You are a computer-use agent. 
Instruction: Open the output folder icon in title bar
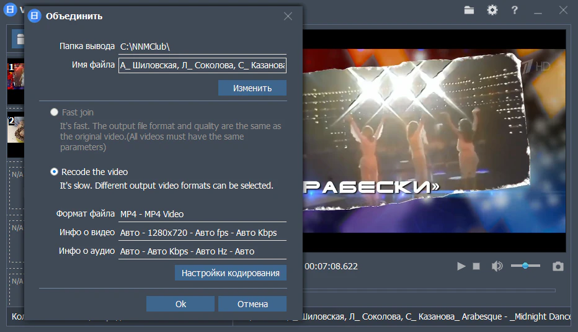[469, 10]
